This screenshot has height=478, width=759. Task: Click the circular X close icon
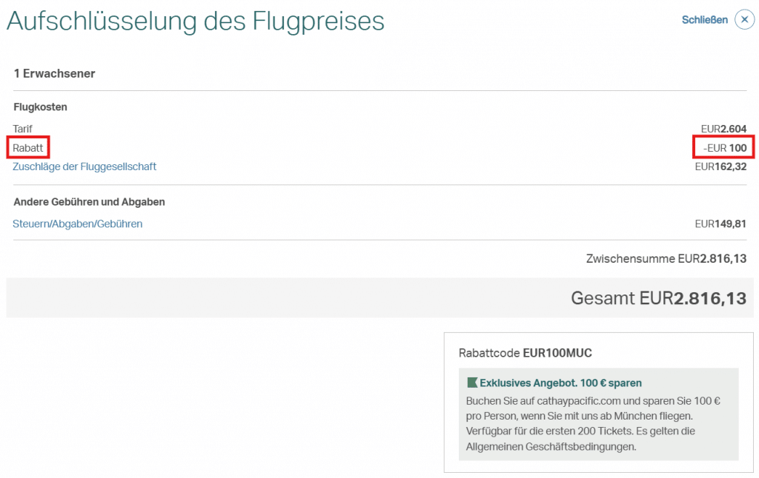pyautogui.click(x=744, y=20)
